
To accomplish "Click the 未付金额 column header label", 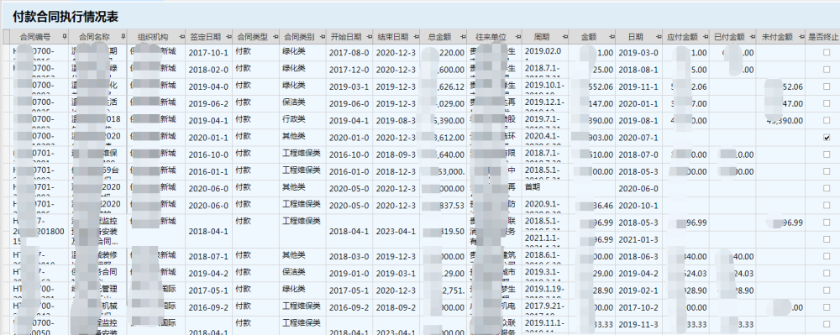I will point(777,37).
